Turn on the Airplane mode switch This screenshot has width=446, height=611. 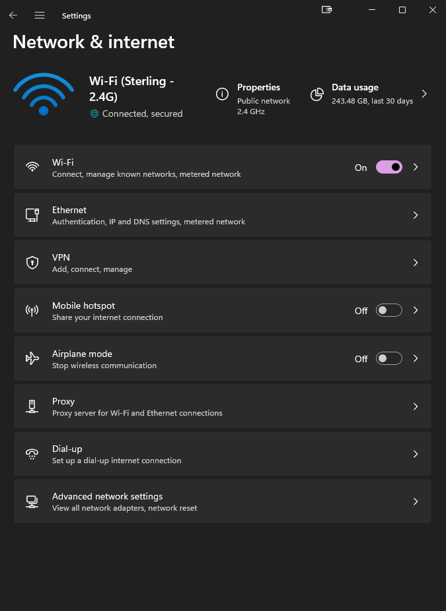(x=389, y=359)
